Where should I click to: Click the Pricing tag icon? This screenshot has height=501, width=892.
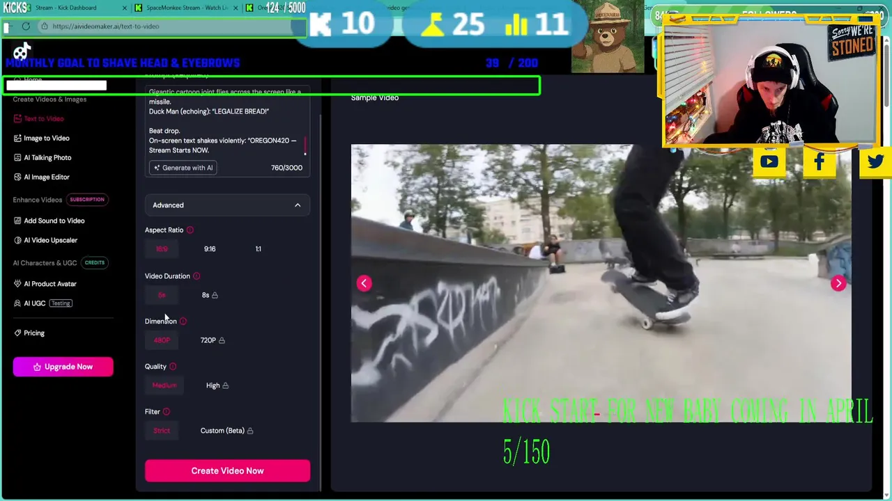pyautogui.click(x=17, y=333)
